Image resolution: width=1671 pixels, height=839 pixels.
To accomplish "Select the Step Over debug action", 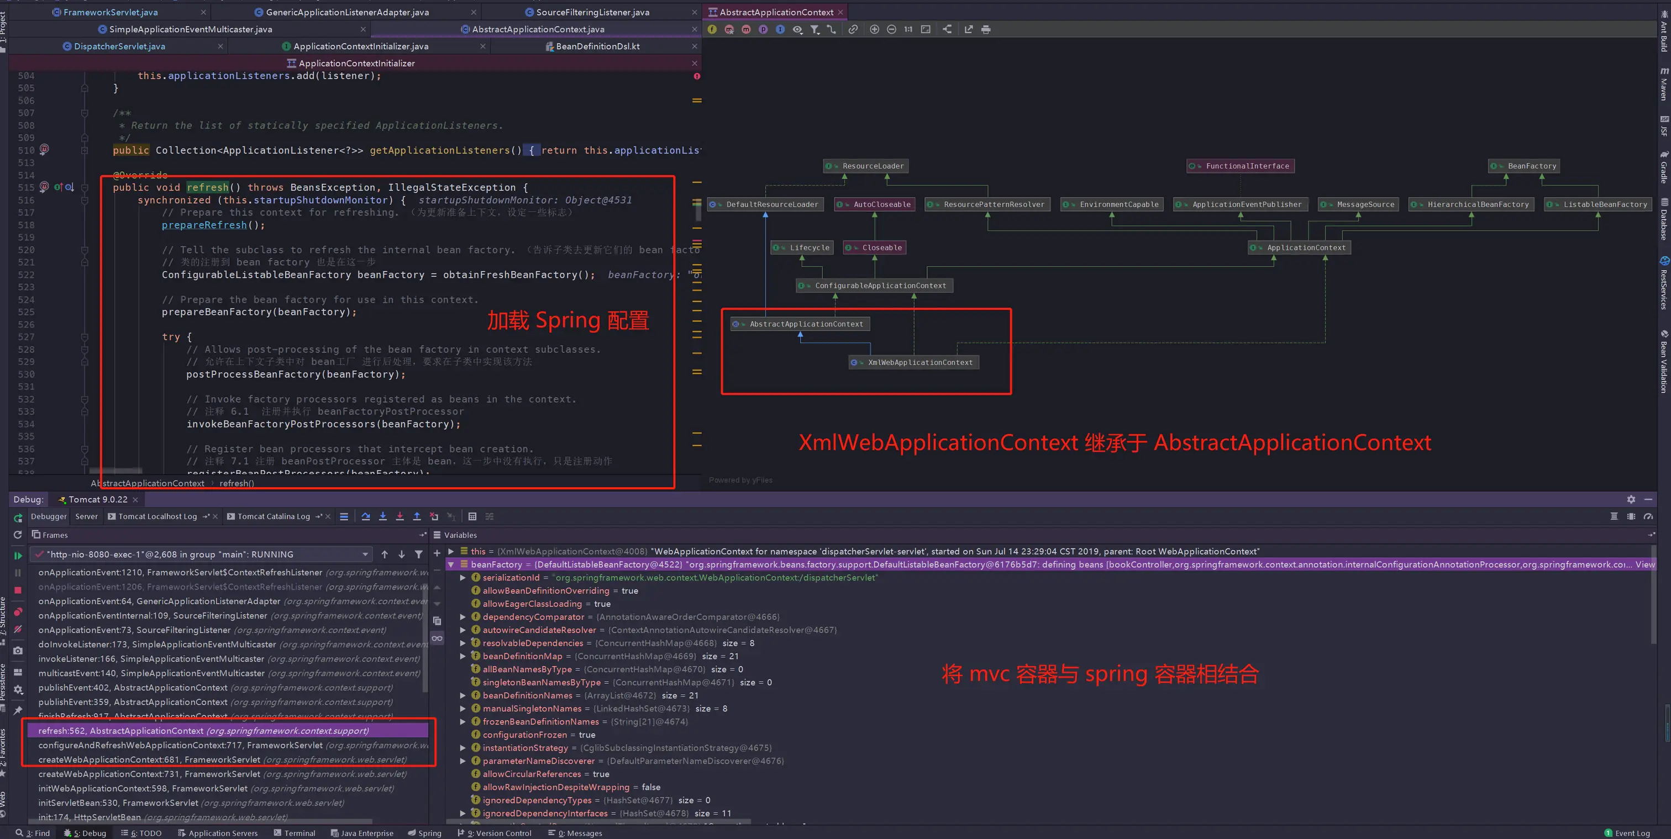I will 366,516.
